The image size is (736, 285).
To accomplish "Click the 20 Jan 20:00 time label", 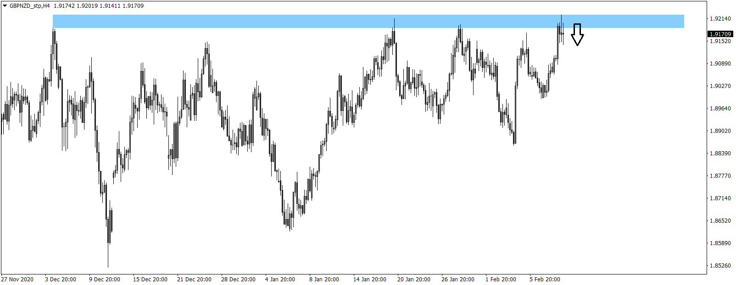I will pyautogui.click(x=414, y=280).
